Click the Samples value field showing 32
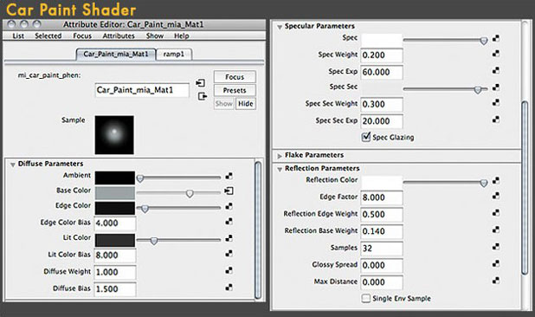The image size is (535, 317). (x=382, y=248)
